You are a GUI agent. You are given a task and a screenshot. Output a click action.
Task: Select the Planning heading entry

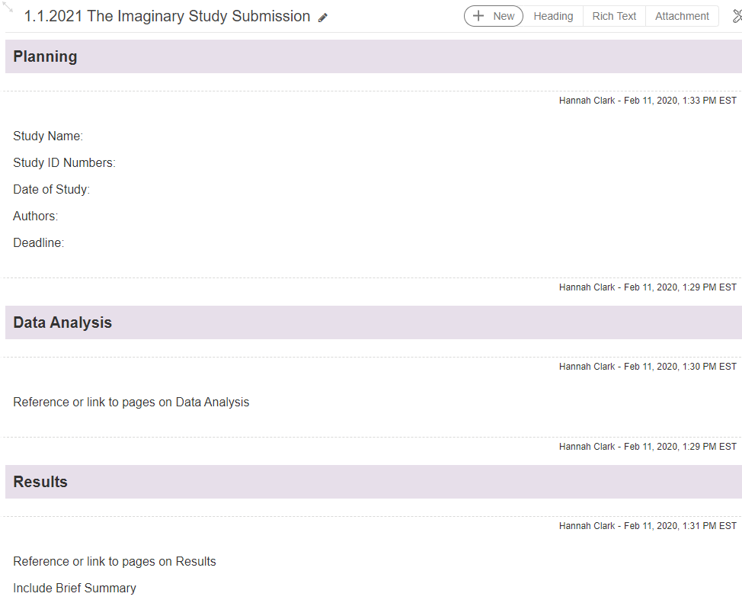(x=45, y=56)
